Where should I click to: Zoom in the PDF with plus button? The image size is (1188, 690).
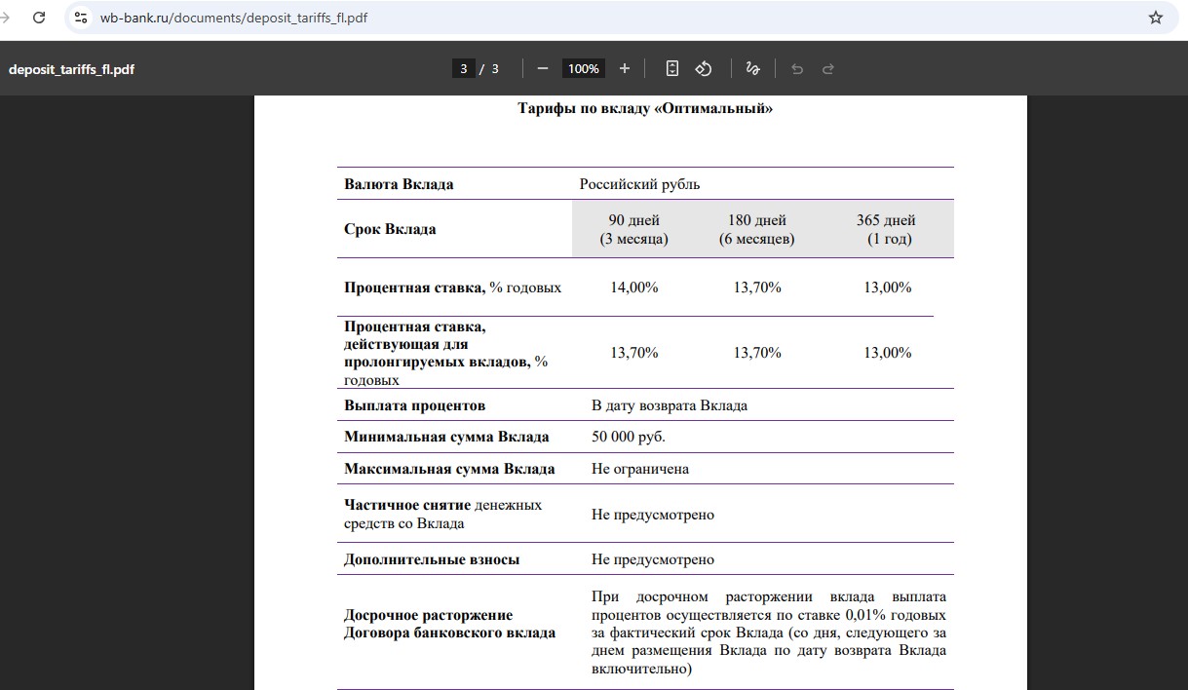(625, 68)
